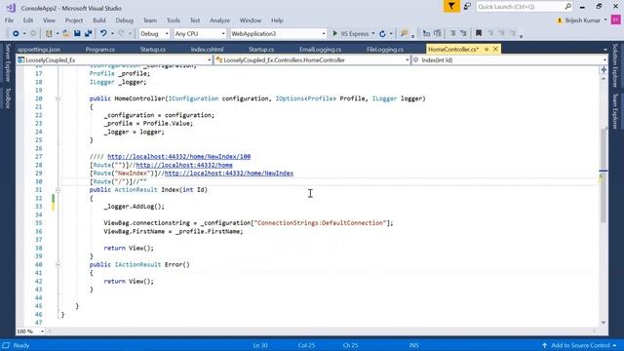
Task: Click the split editor icon above scrollbar
Action: point(604,69)
